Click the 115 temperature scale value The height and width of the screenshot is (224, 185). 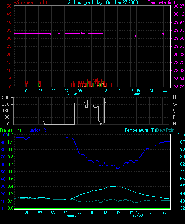[181, 134]
